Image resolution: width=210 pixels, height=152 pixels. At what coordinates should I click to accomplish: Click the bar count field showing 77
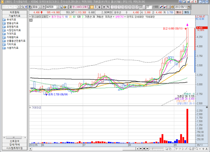(149, 7)
